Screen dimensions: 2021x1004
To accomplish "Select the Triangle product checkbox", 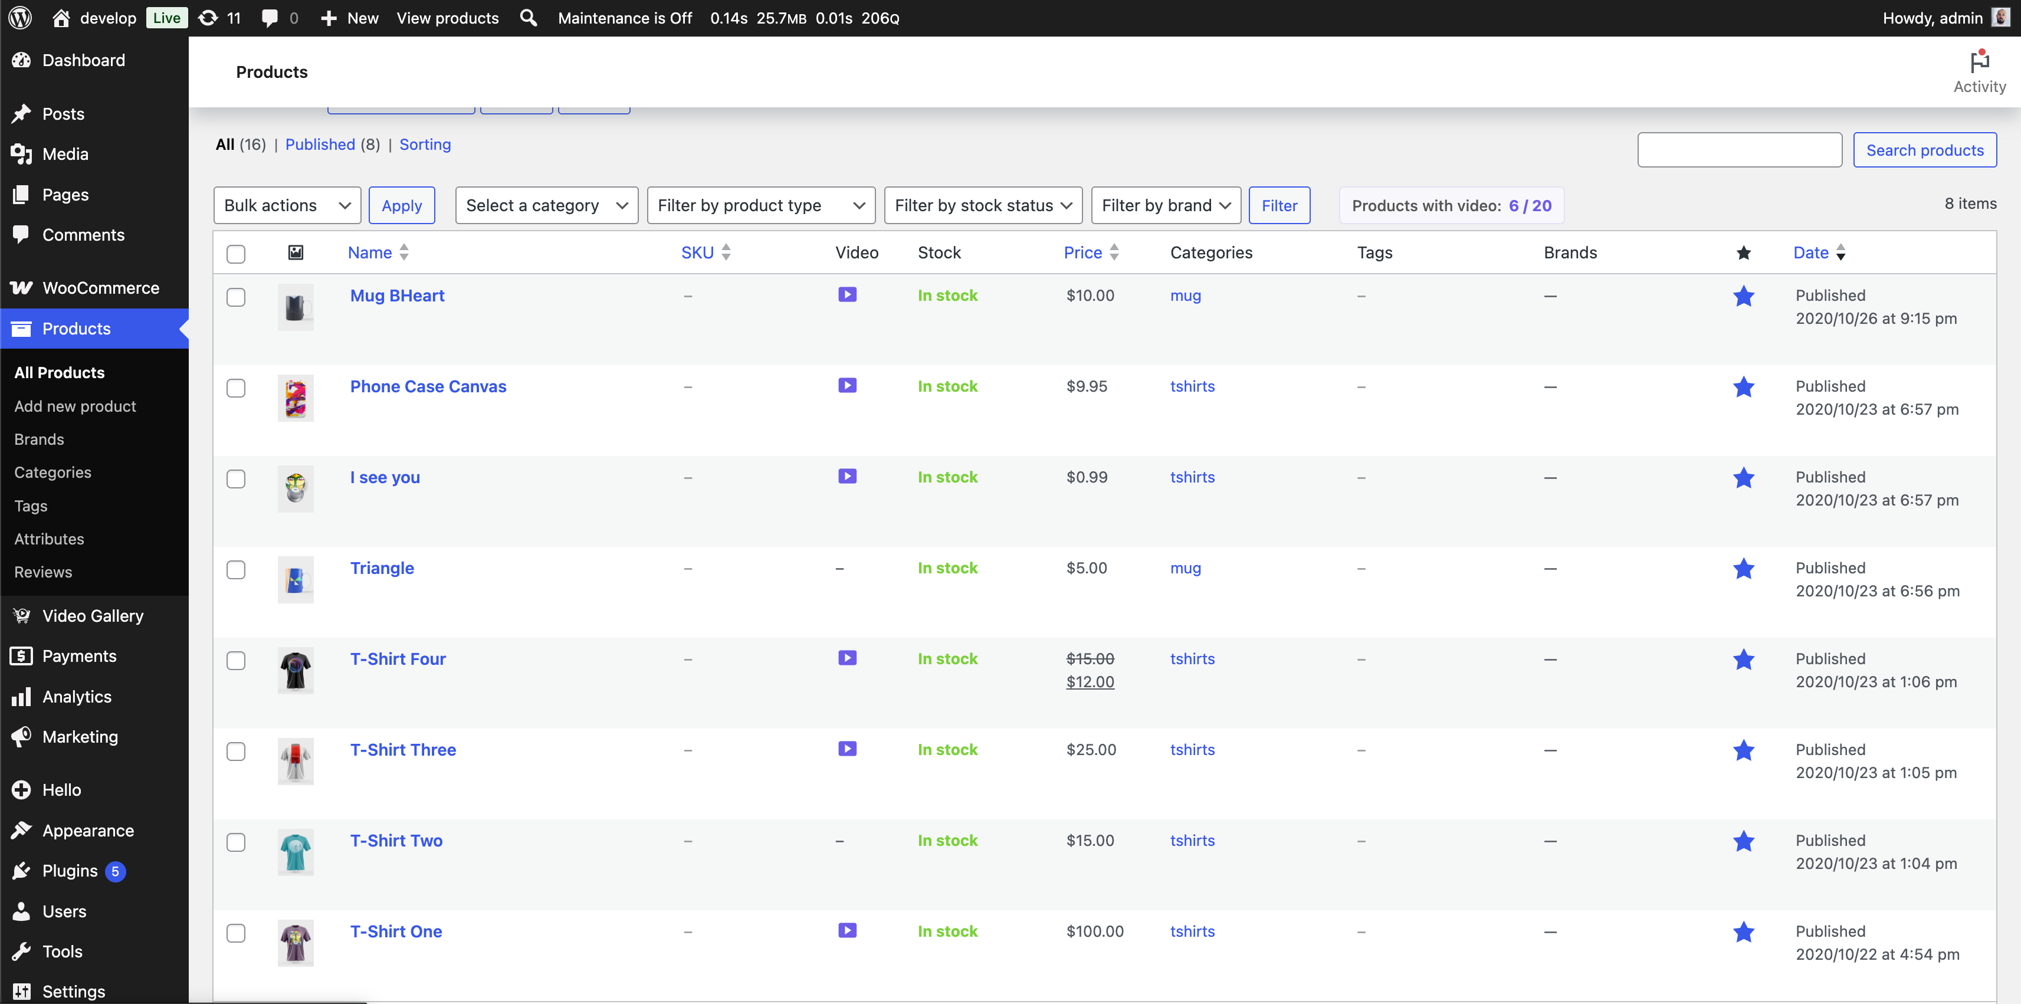I will click(235, 569).
